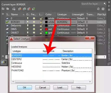Viewport: 111px width, 93px height.
Task: Select the Defpoints layer name
Action: point(16,26)
